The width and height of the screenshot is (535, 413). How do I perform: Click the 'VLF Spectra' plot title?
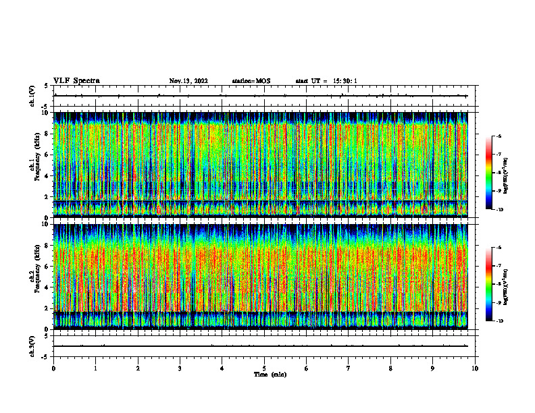point(76,81)
